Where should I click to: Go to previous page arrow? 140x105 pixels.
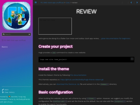pos(131,3)
